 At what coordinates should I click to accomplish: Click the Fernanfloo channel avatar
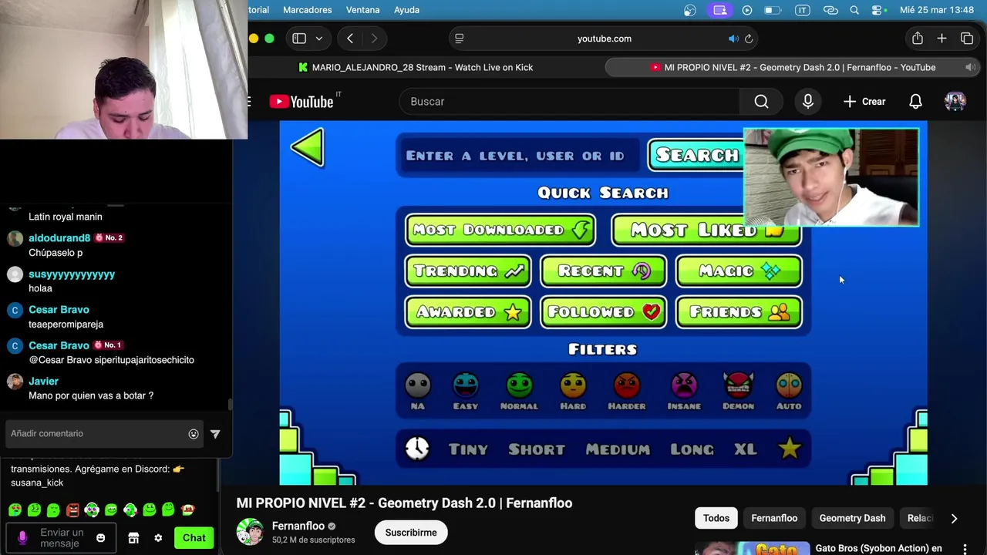point(250,532)
